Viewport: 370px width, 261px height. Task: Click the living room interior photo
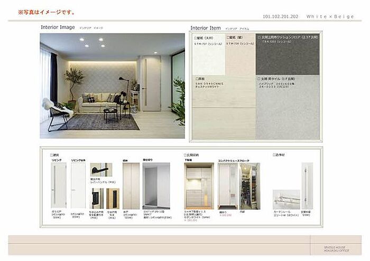tap(112, 86)
